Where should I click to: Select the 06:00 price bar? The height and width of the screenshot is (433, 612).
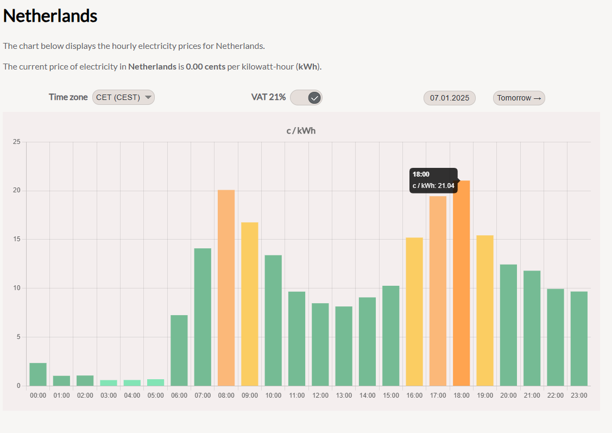point(179,350)
